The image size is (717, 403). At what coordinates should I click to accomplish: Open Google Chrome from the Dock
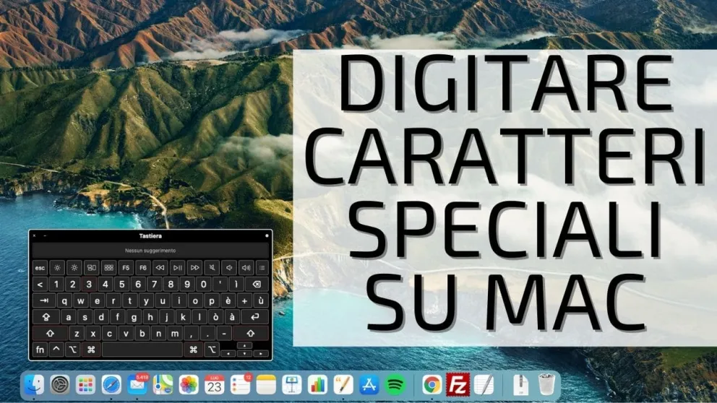432,385
